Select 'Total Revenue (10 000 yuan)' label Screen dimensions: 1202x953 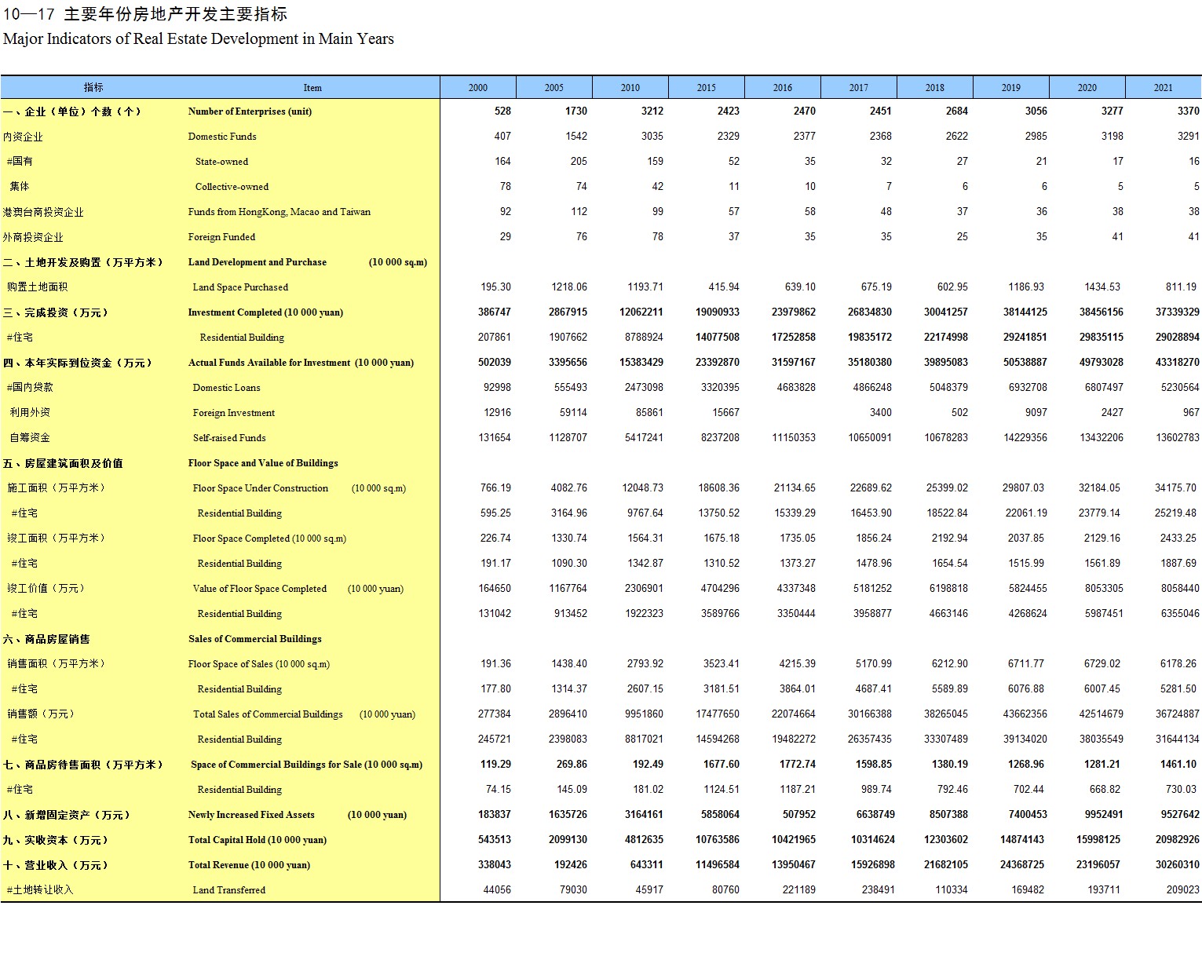(x=249, y=865)
